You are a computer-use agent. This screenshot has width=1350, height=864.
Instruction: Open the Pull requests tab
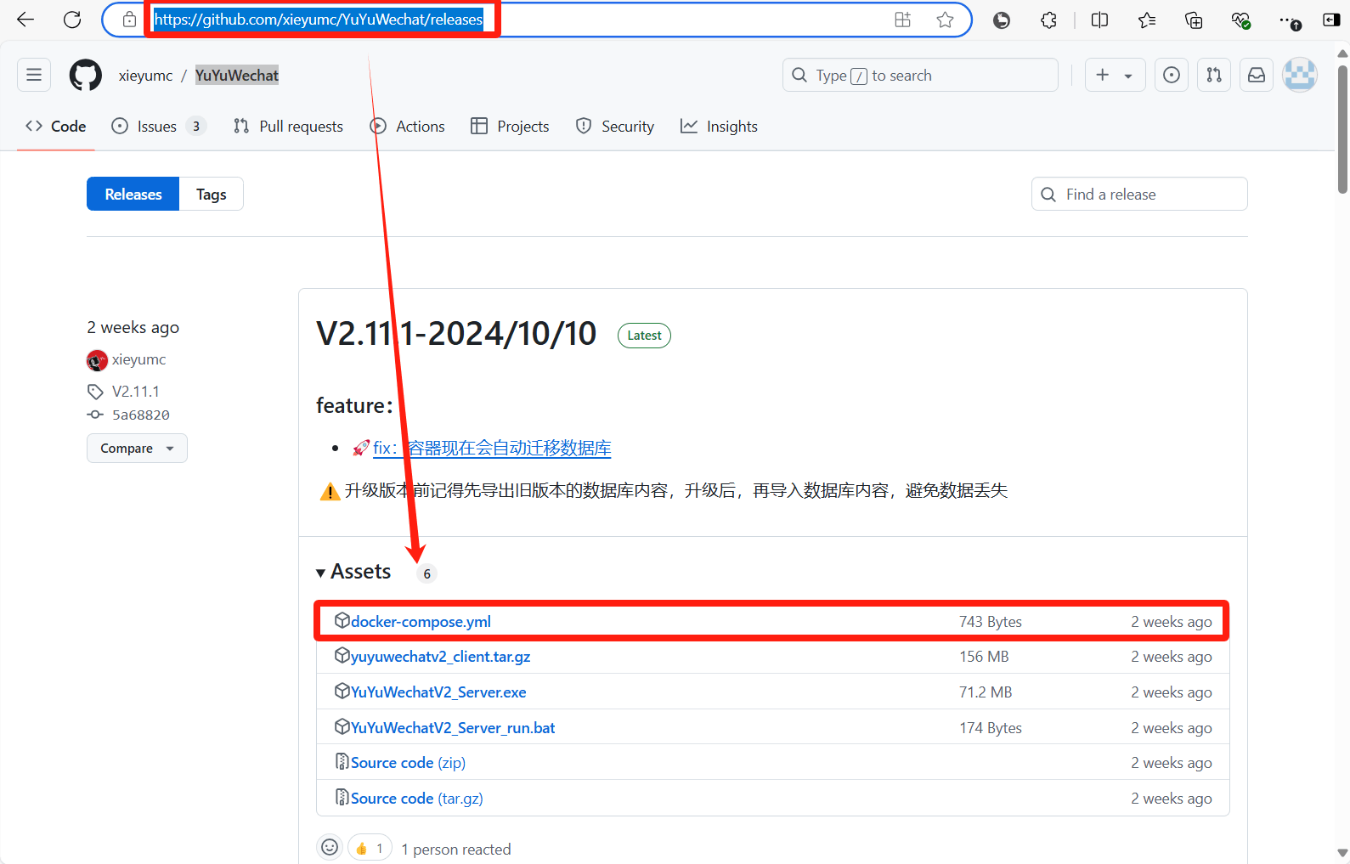[x=288, y=126]
